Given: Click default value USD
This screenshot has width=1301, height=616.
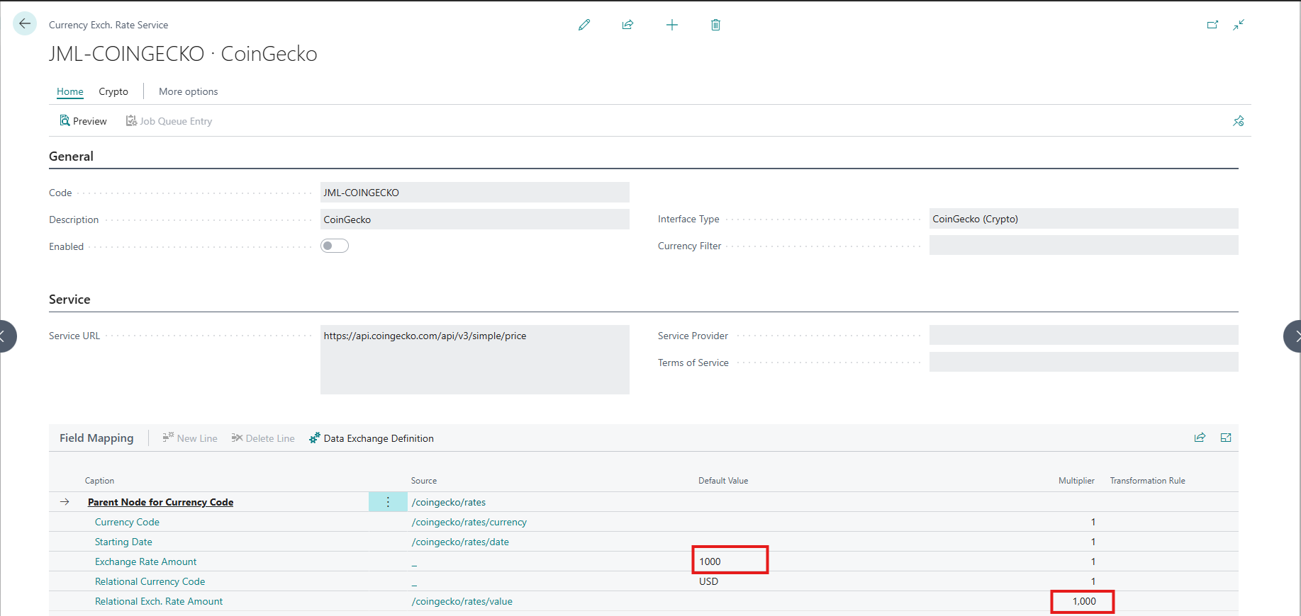Looking at the screenshot, I should 709,581.
